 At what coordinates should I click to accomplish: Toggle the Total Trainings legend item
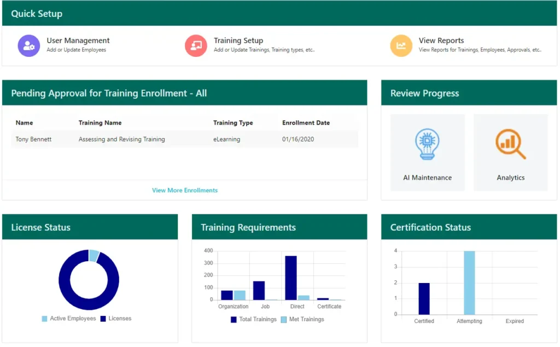[254, 320]
